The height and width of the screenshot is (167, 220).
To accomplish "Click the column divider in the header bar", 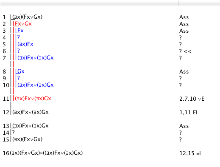I will [178, 3].
